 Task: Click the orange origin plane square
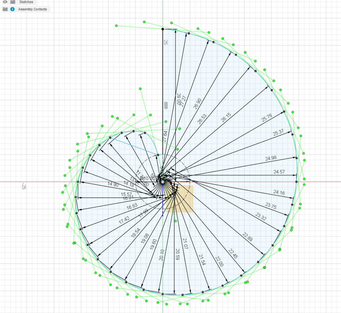click(x=184, y=198)
